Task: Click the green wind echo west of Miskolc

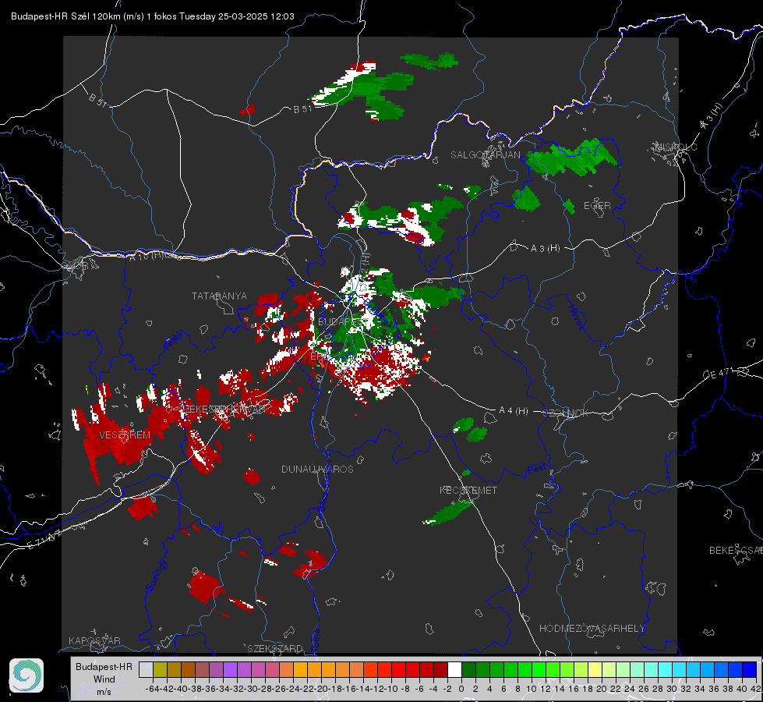Action: (573, 157)
